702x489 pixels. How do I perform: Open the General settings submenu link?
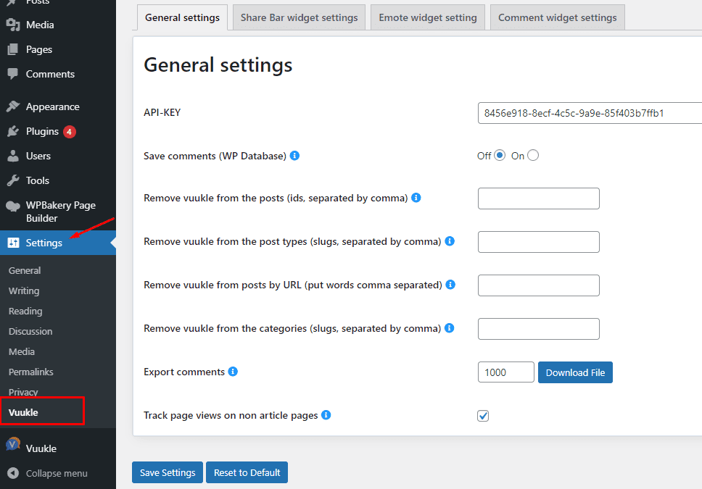(25, 270)
